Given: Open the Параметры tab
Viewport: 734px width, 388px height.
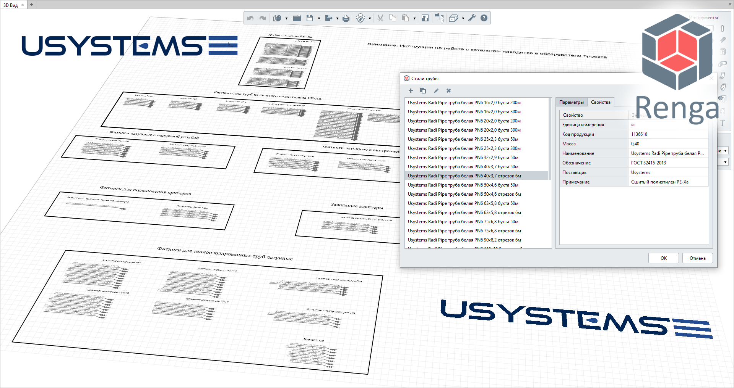Looking at the screenshot, I should click(571, 102).
